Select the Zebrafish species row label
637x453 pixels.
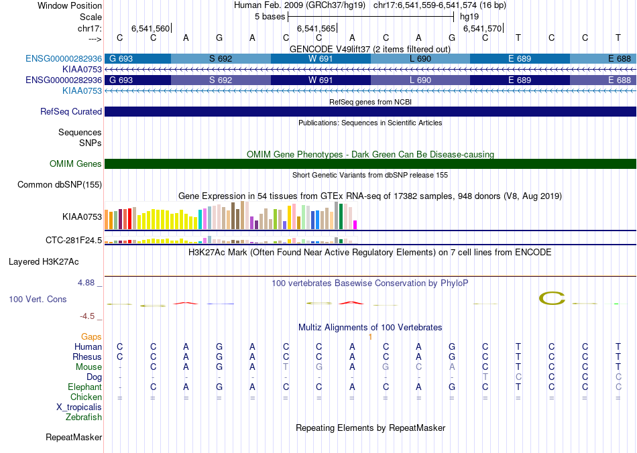[84, 417]
